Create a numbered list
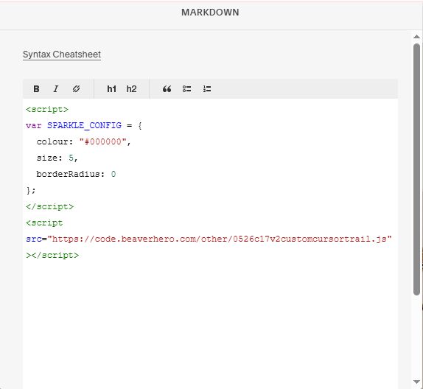Image resolution: width=423 pixels, height=389 pixels. (x=207, y=88)
